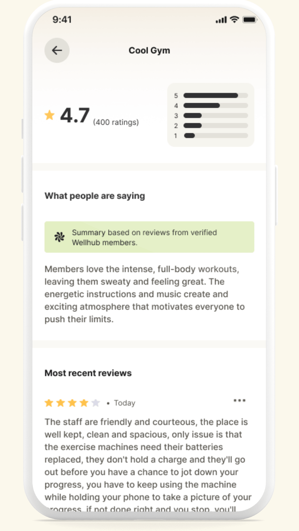The height and width of the screenshot is (531, 299).
Task: Click the 'Most recent reviews' heading
Action: click(x=88, y=373)
